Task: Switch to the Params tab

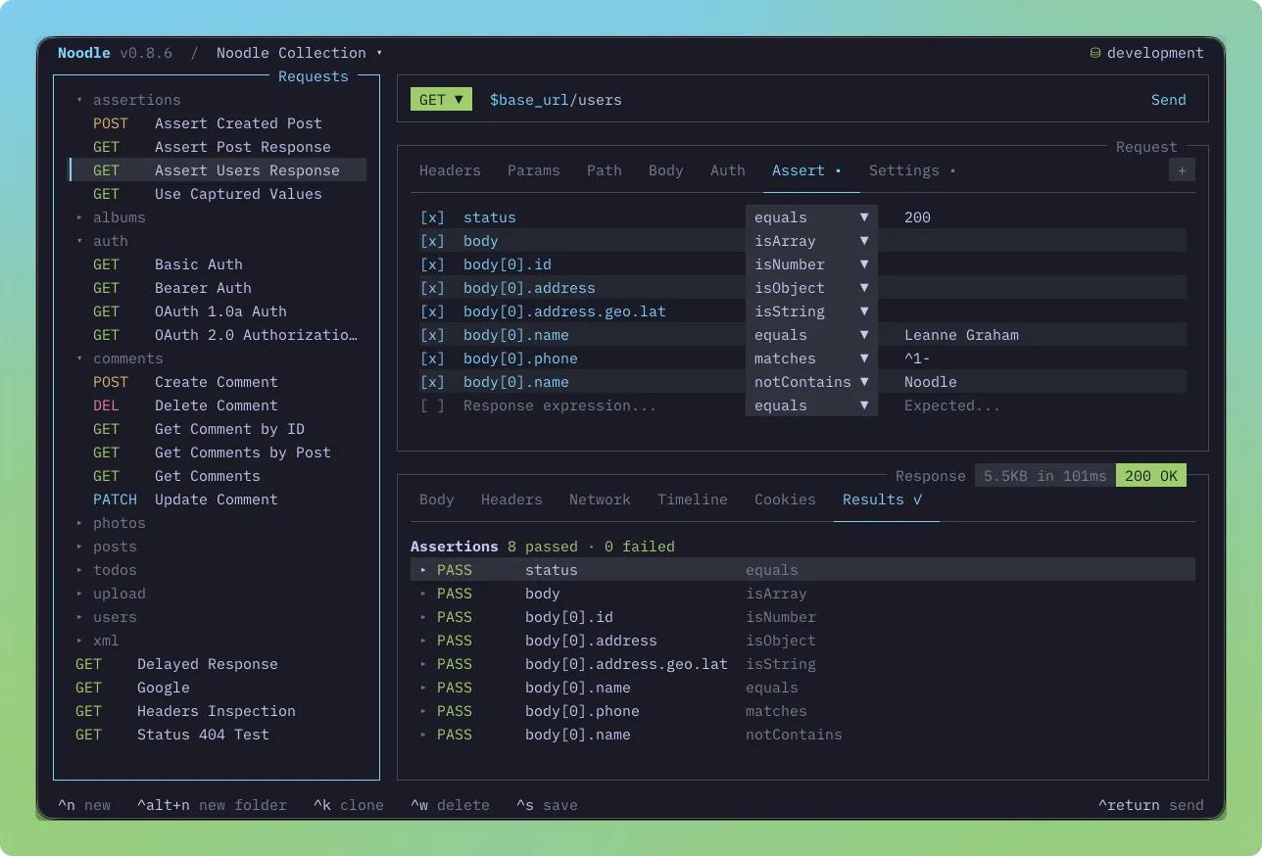Action: [x=534, y=170]
